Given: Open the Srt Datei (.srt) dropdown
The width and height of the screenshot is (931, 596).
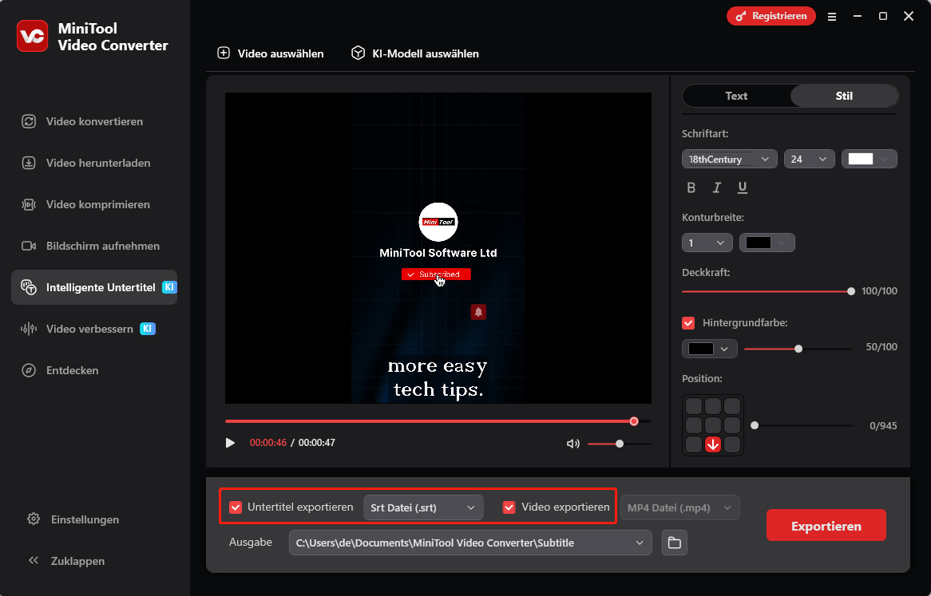Looking at the screenshot, I should (x=423, y=507).
